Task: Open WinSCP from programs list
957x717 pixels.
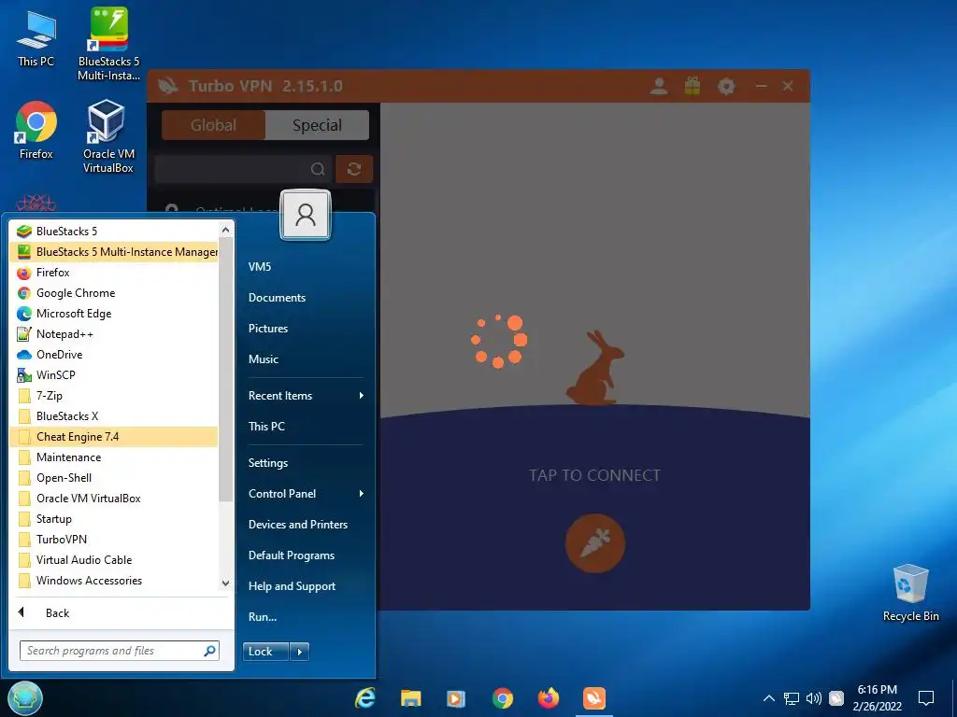Action: (x=114, y=375)
